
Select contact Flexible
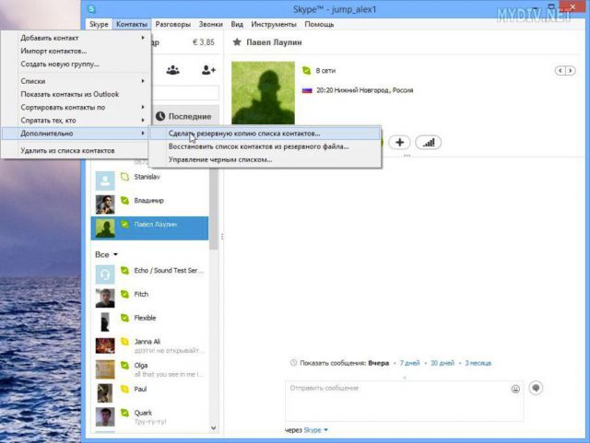pos(149,321)
